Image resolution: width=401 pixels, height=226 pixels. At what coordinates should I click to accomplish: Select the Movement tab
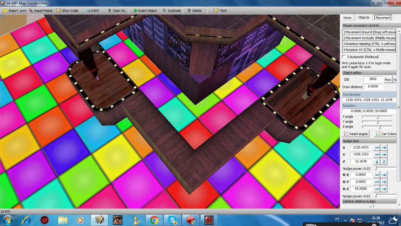[383, 18]
